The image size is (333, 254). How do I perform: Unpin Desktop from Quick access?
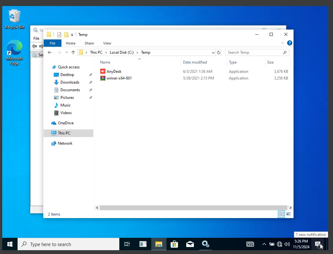click(90, 75)
